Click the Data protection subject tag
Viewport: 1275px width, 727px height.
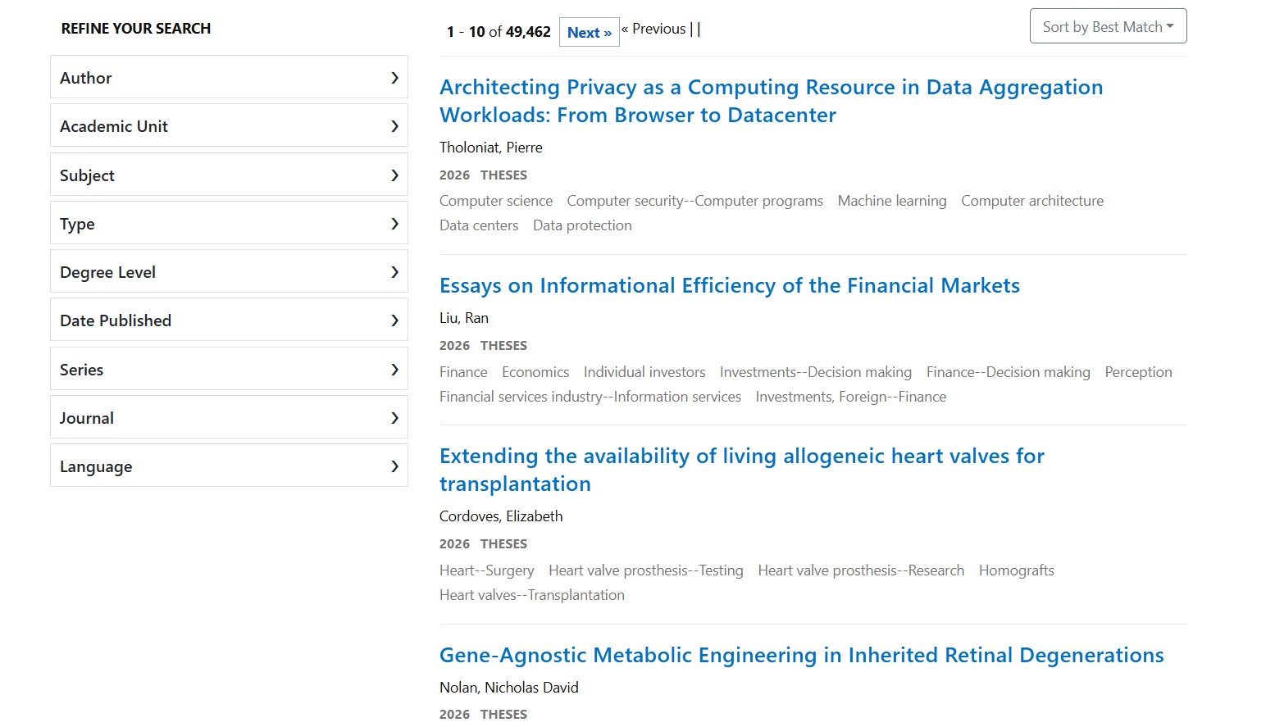(581, 225)
